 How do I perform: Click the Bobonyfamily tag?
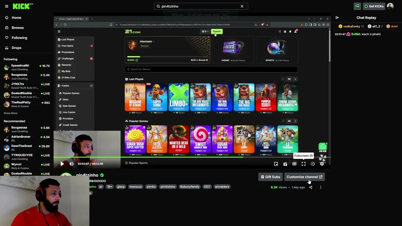coord(190,187)
